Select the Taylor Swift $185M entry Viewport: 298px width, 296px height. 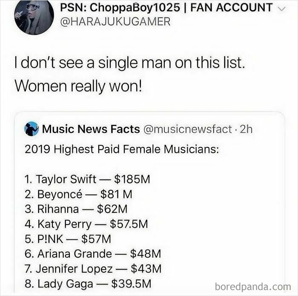[x=87, y=179]
